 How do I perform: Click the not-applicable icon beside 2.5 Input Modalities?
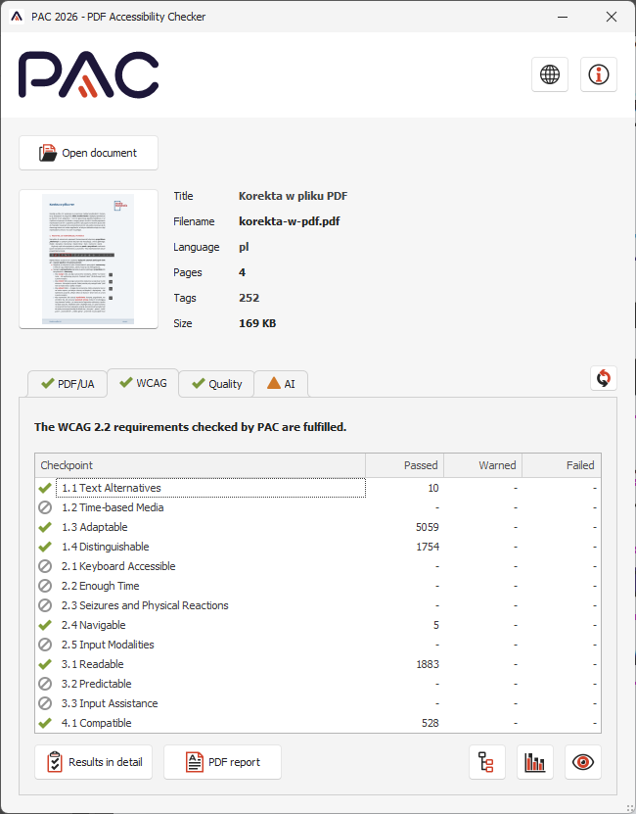45,645
